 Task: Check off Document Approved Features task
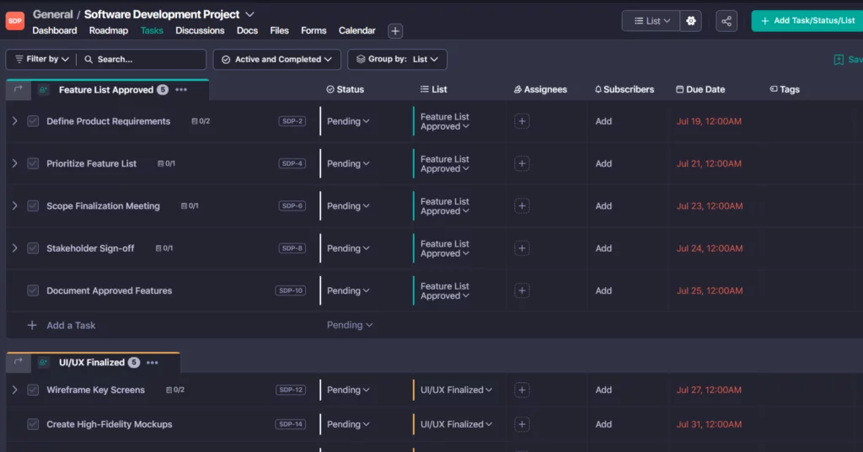(x=33, y=290)
